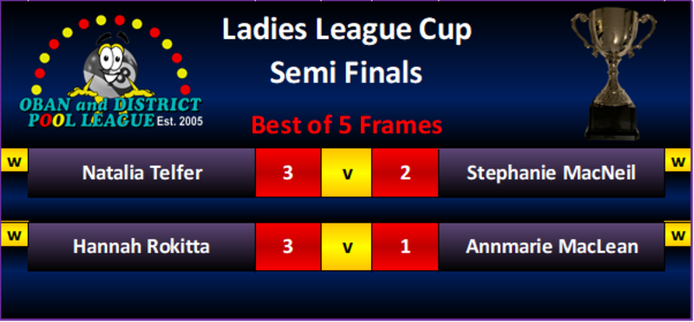The image size is (694, 322).
Task: Click the trophy cup image
Action: point(613,74)
